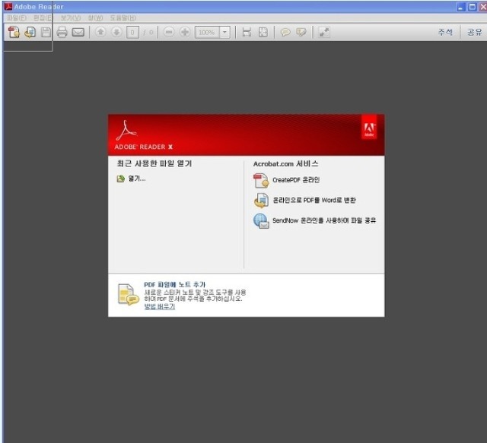Click the Adobe Reader title bar icon
This screenshot has width=487, height=443.
8,7
